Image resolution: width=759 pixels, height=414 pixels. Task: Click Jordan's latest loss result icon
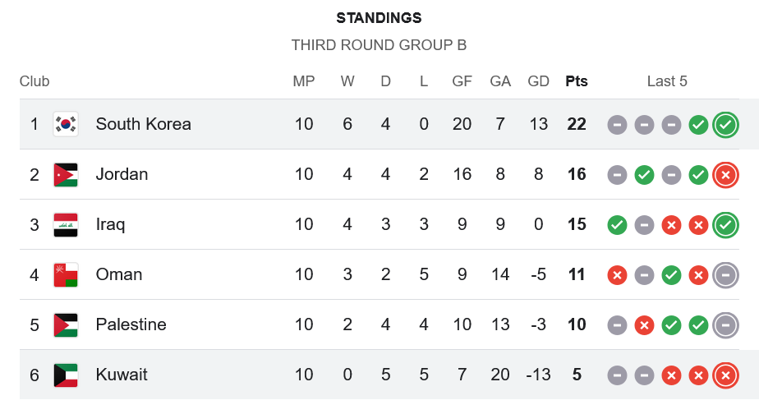(x=725, y=175)
